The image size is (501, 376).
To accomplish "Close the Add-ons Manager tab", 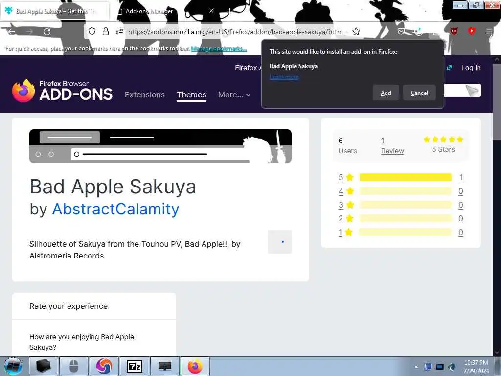I will coord(211,11).
